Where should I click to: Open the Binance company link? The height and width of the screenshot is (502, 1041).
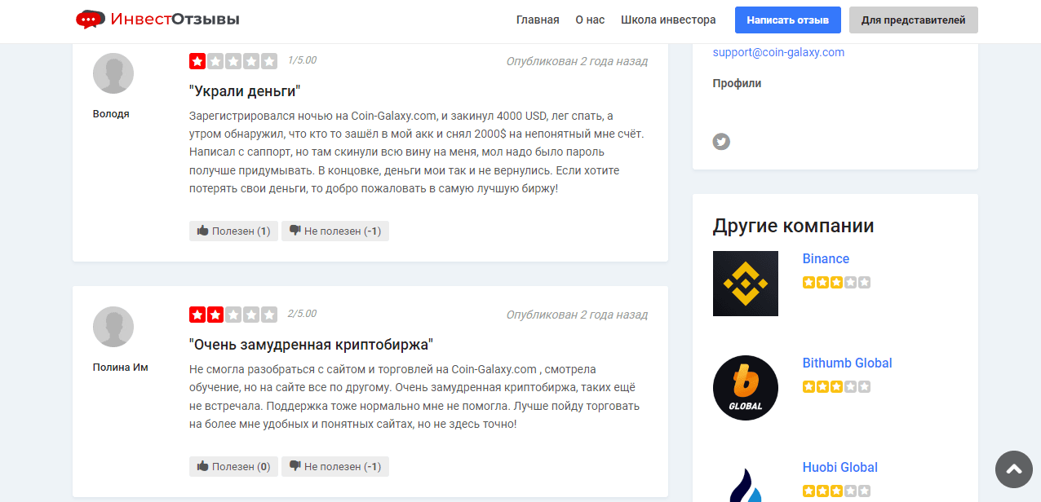[x=826, y=258]
